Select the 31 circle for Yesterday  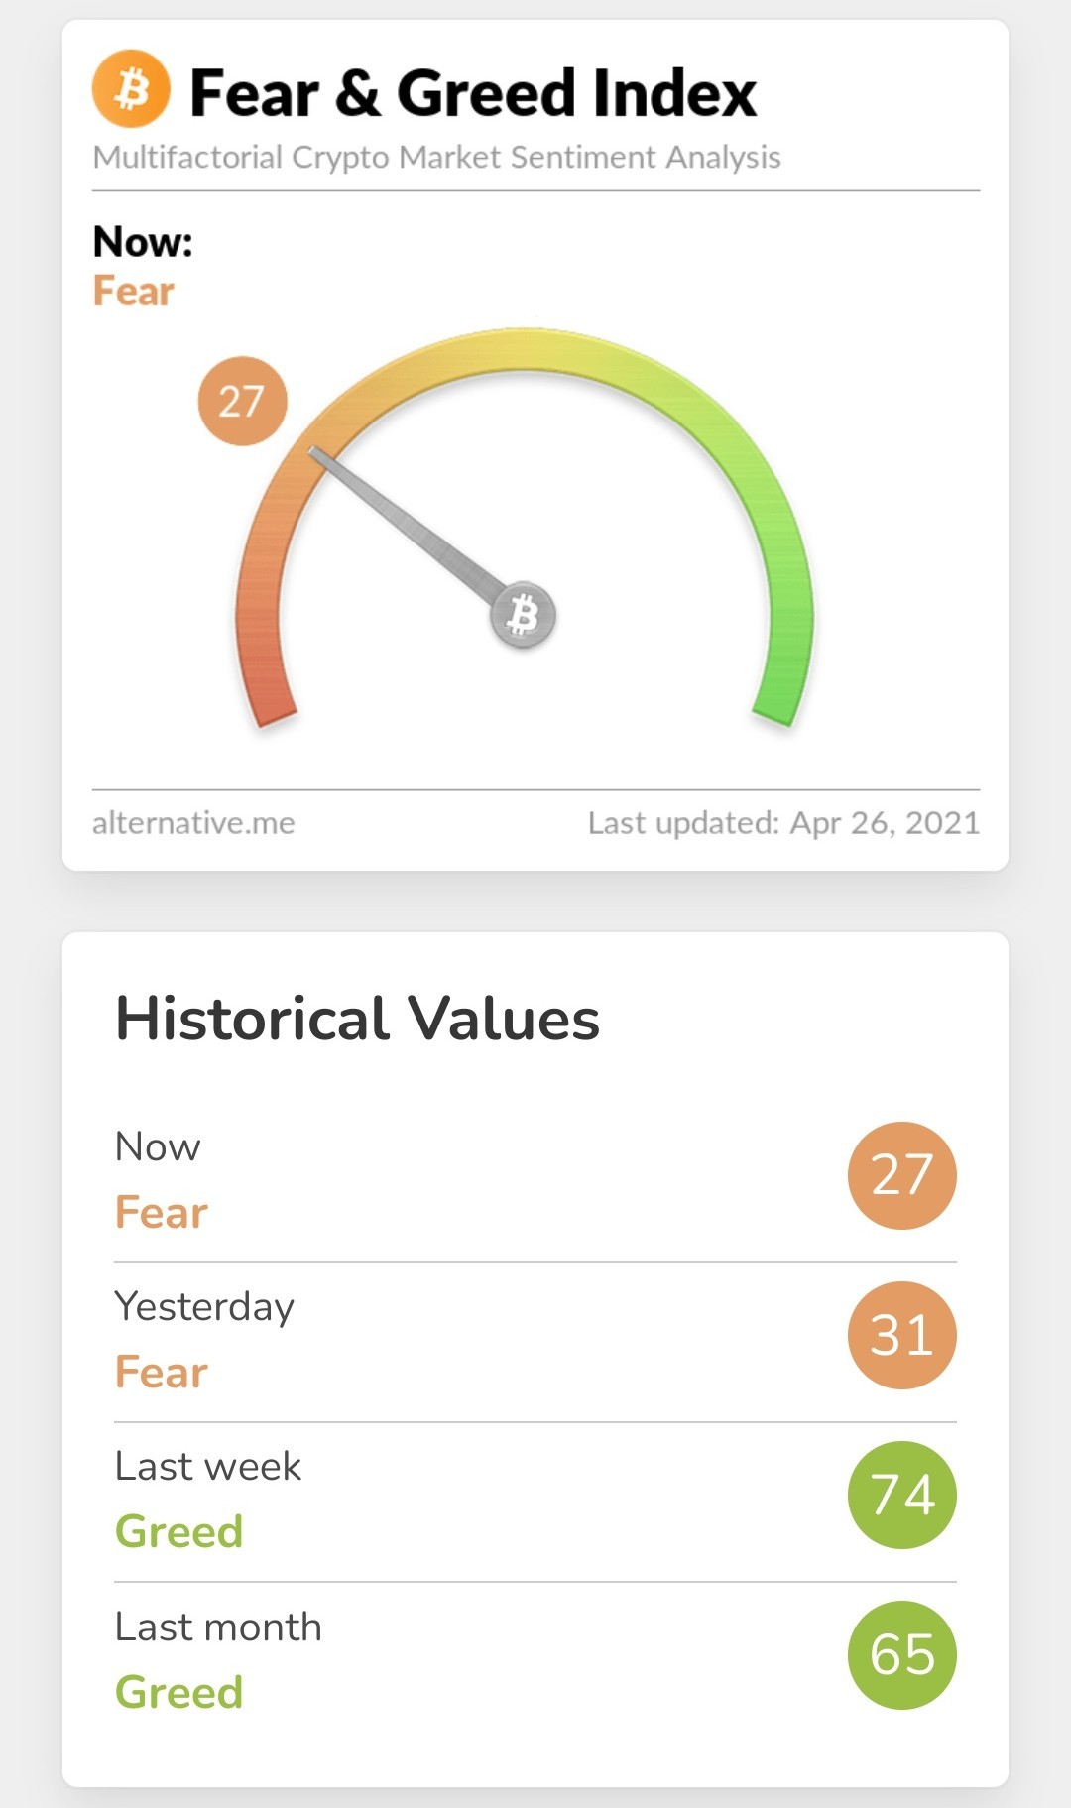[901, 1335]
